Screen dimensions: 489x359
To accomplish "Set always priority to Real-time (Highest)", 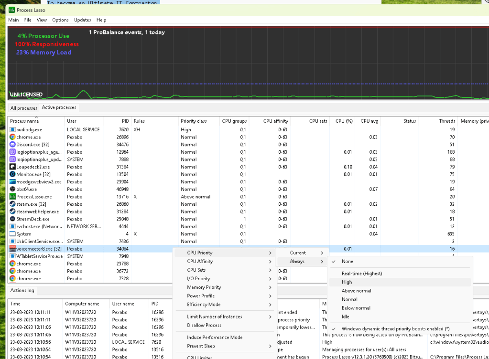I will (400, 274).
